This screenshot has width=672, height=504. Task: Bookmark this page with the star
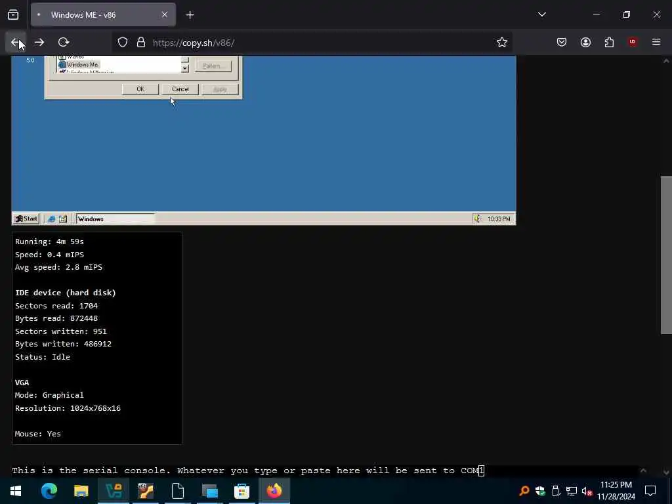(502, 42)
